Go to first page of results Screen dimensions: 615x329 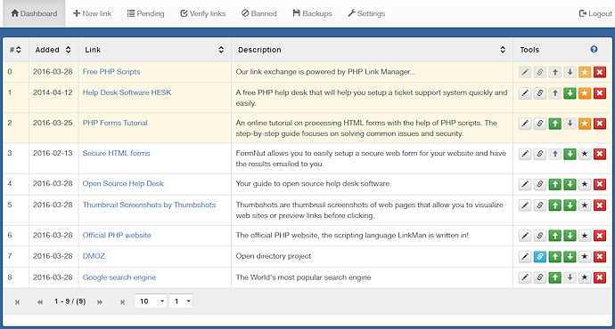pyautogui.click(x=17, y=302)
